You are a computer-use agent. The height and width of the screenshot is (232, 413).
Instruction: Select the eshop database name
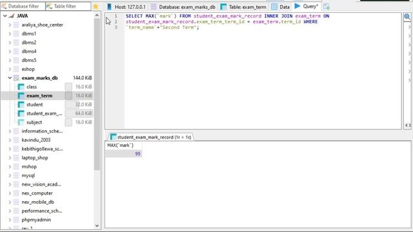(28, 69)
